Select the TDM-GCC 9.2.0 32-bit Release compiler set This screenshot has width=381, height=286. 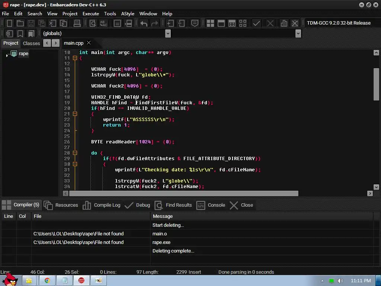coord(339,23)
